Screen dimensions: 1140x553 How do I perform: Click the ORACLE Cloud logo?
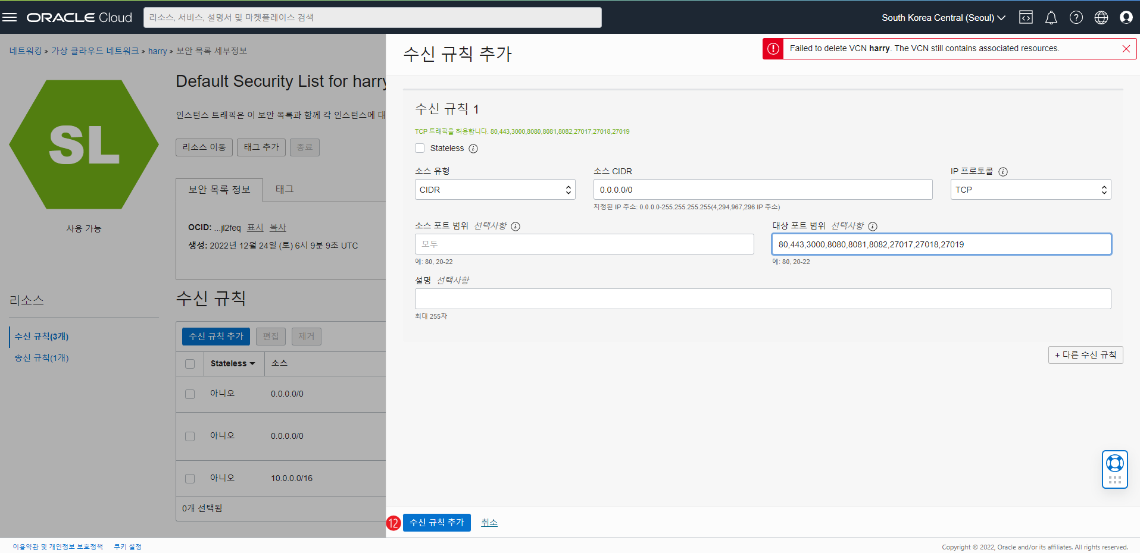click(x=79, y=17)
